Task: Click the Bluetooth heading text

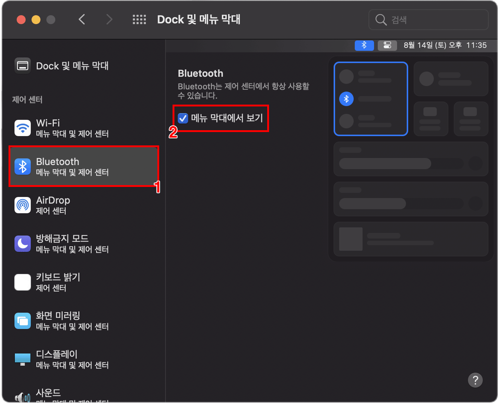Action: (x=200, y=73)
